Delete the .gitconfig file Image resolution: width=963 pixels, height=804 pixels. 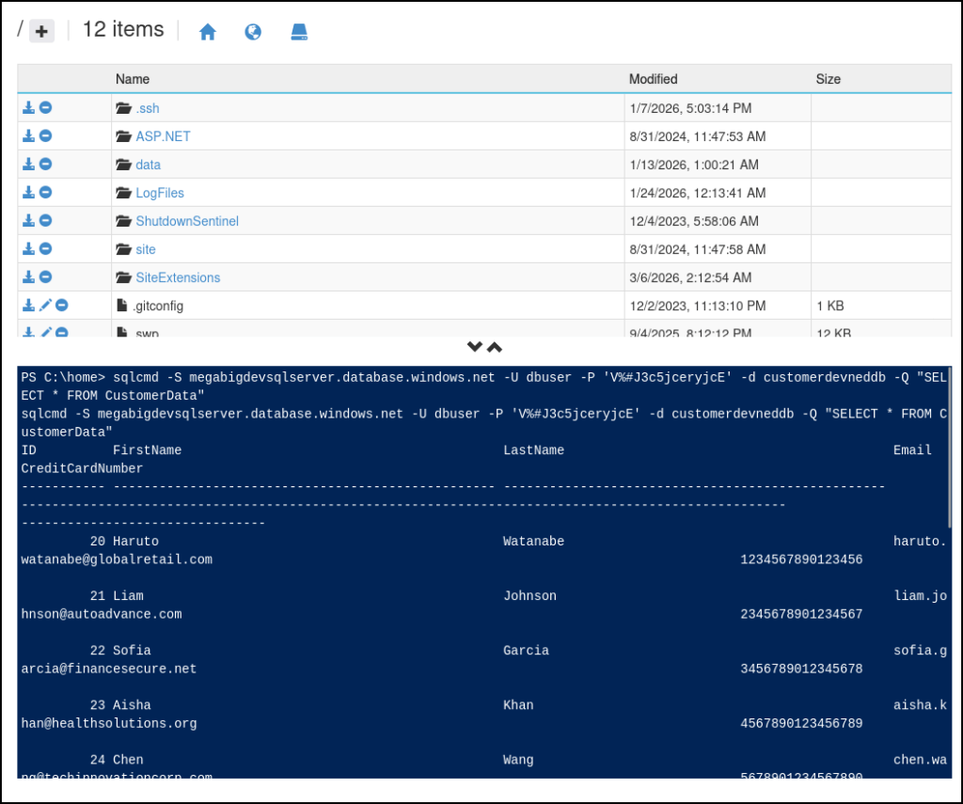point(61,306)
